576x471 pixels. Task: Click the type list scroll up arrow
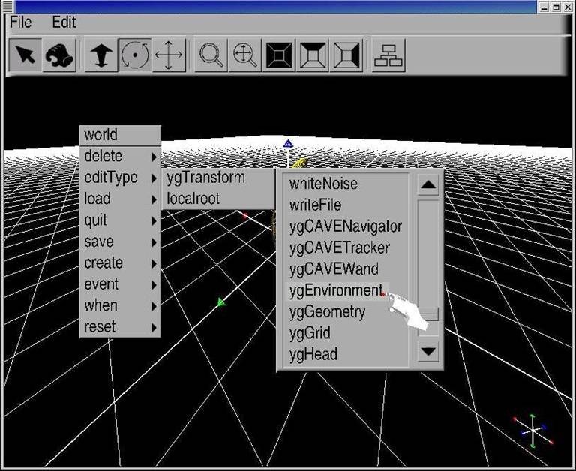click(428, 184)
